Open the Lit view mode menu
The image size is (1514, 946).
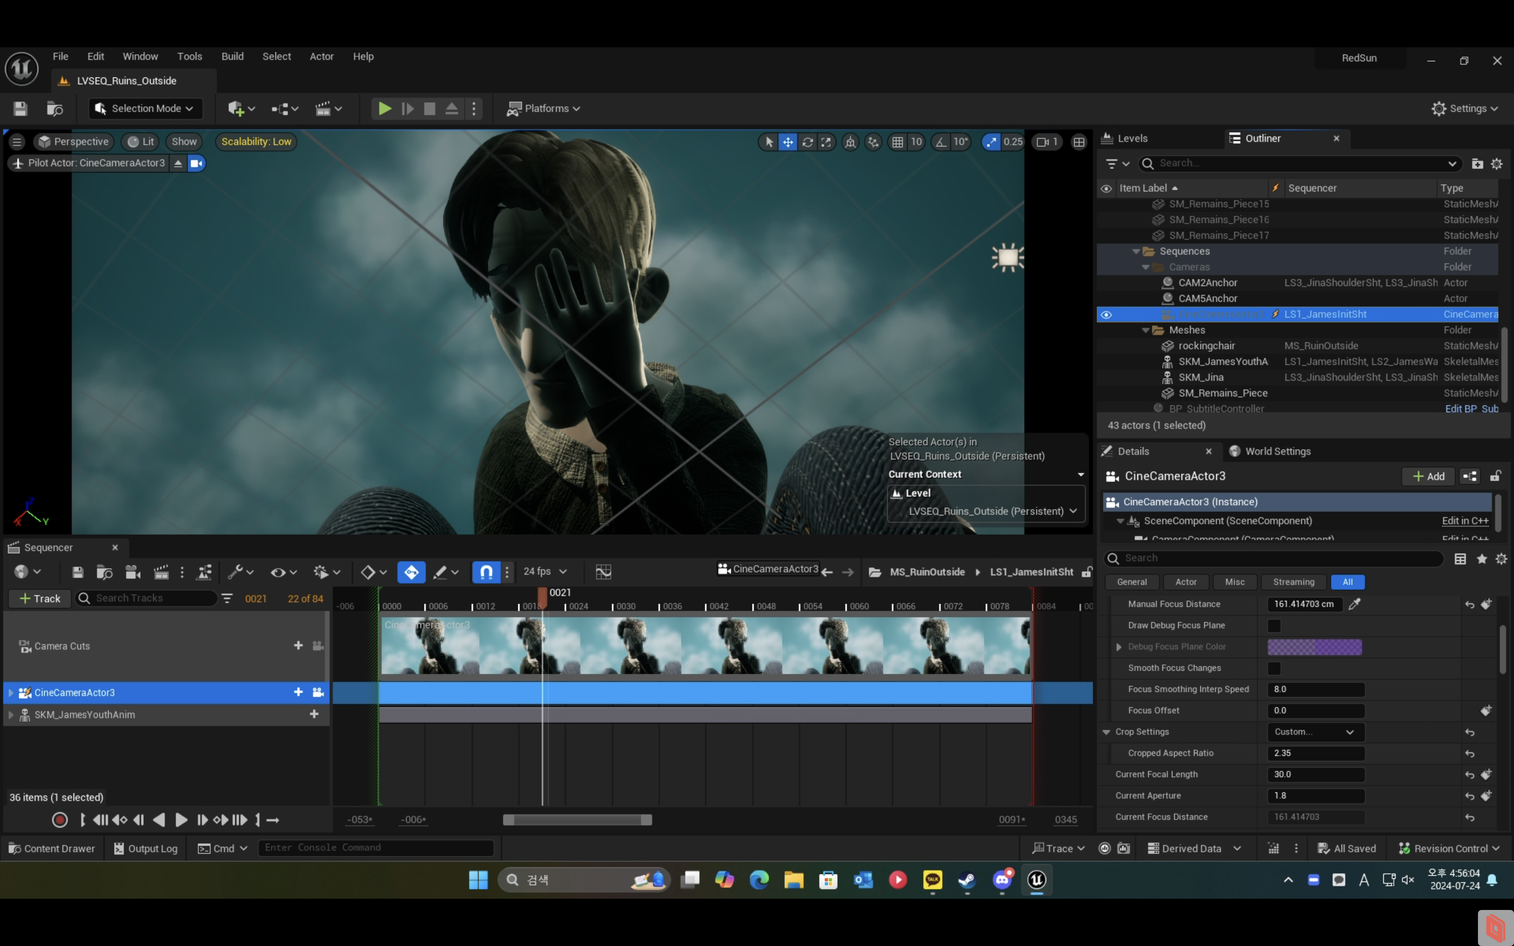(x=140, y=142)
